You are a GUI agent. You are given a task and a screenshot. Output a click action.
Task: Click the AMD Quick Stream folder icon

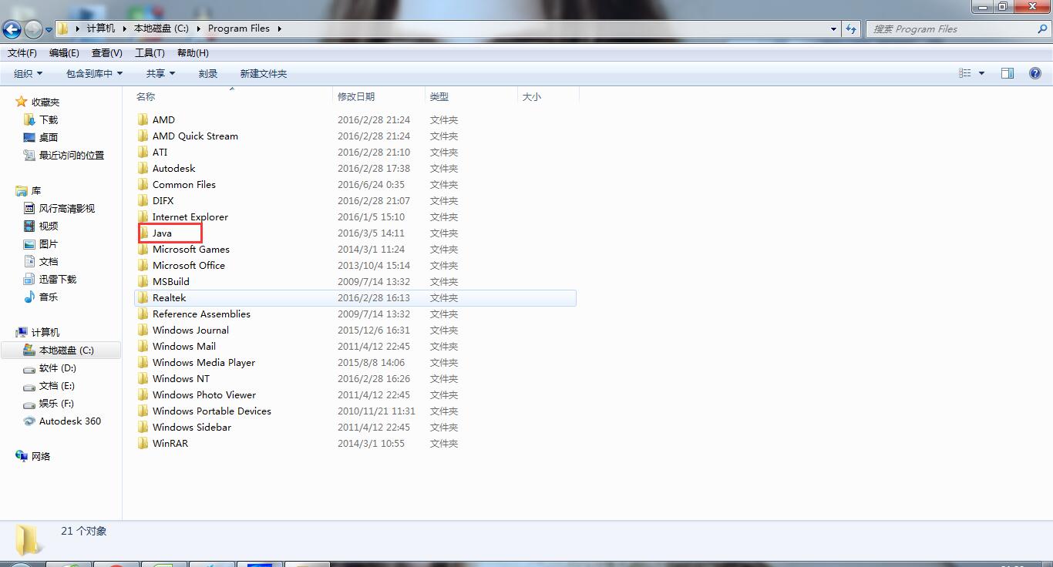143,136
